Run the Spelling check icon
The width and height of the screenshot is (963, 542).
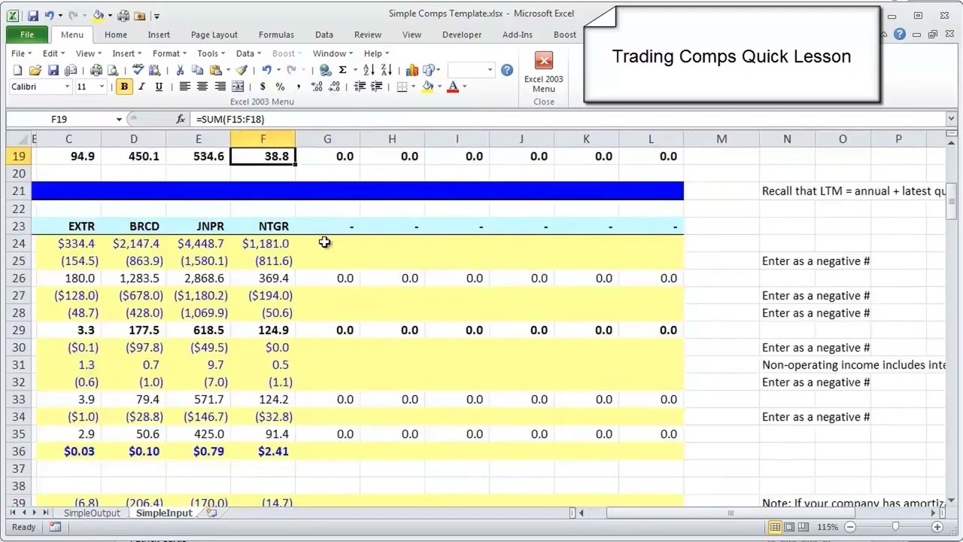coord(138,70)
